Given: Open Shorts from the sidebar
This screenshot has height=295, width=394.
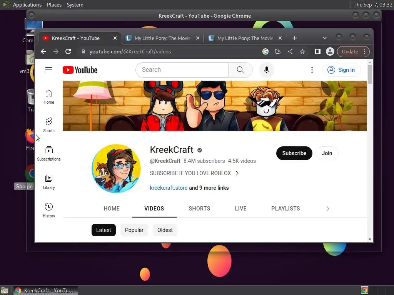Looking at the screenshot, I should [49, 125].
